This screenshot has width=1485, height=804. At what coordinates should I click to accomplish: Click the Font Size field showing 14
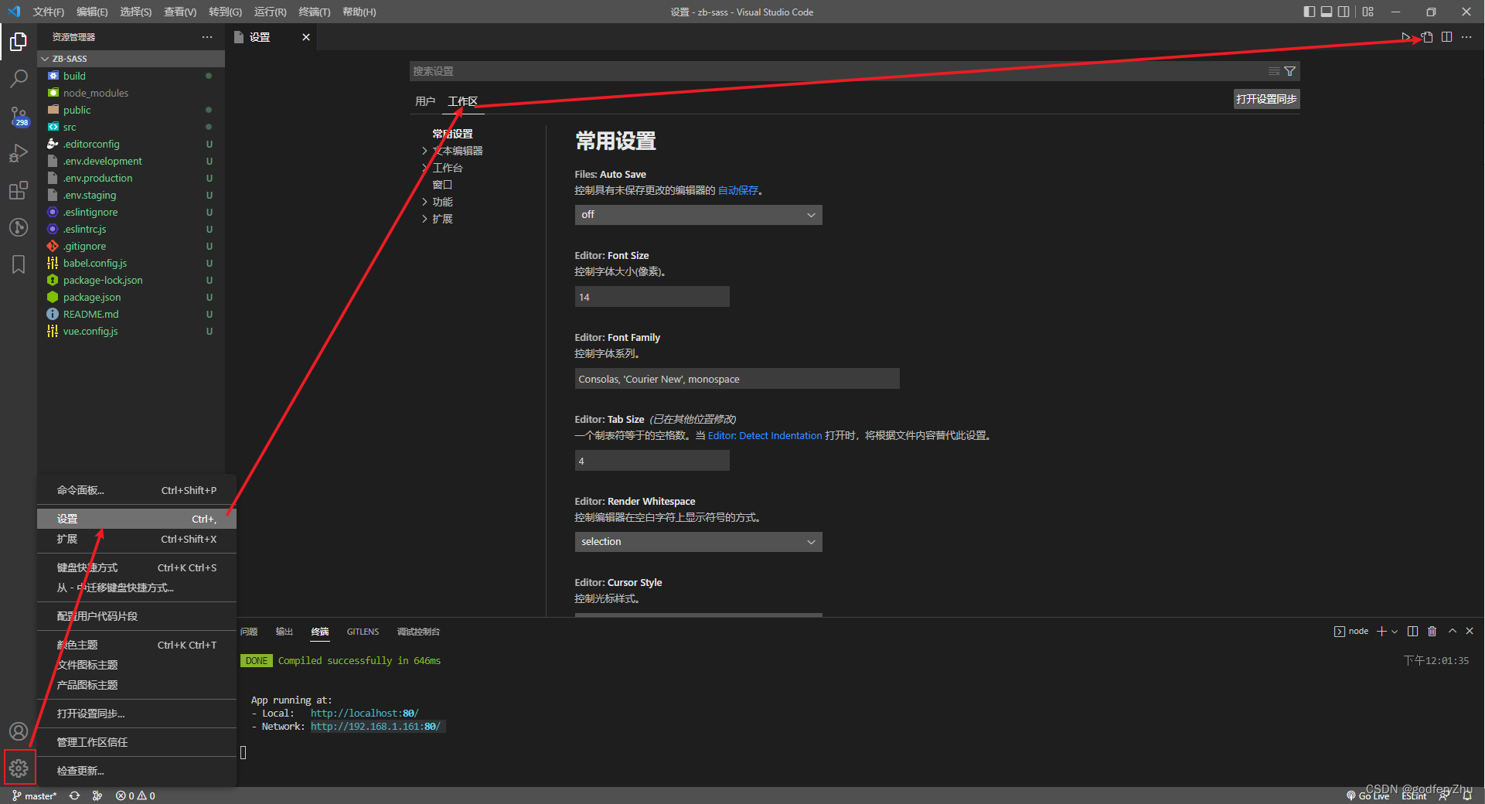(x=652, y=297)
